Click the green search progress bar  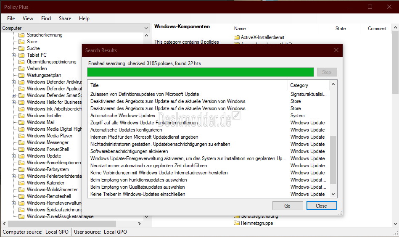pyautogui.click(x=201, y=72)
